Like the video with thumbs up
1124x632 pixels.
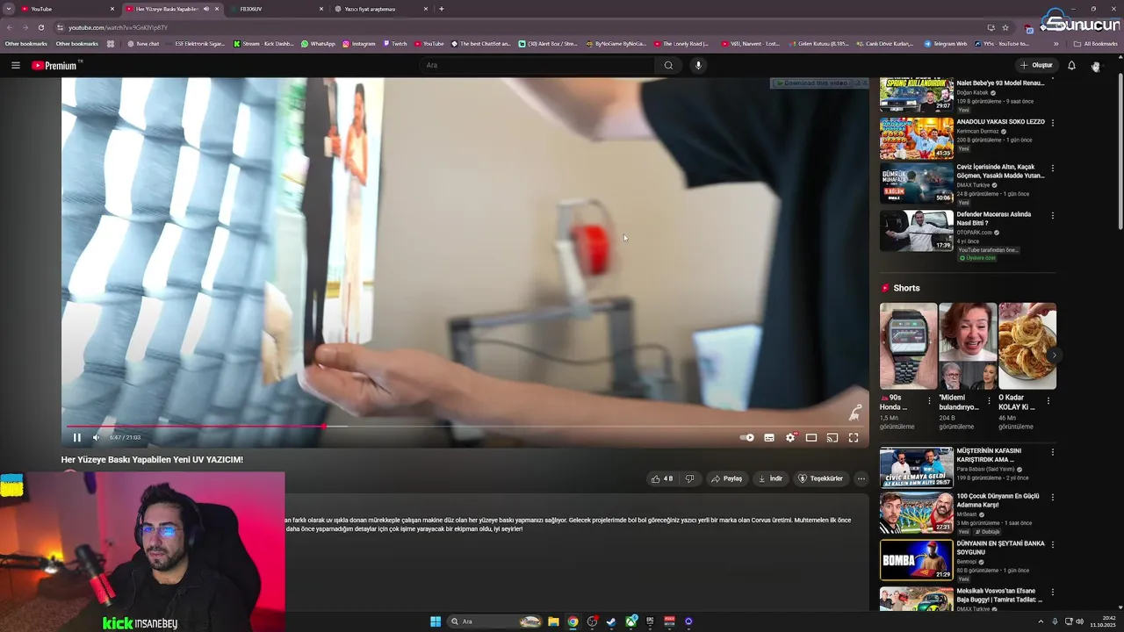(661, 478)
